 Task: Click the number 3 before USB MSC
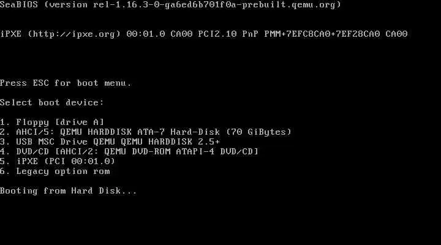(2, 141)
